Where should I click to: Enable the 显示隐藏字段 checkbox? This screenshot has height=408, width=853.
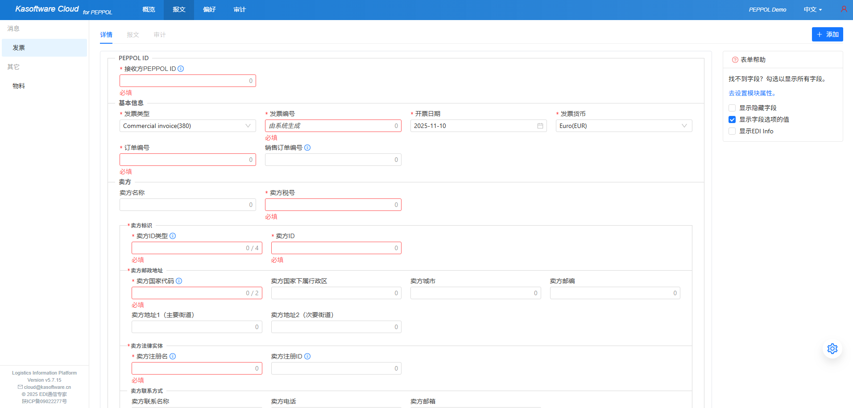732,108
